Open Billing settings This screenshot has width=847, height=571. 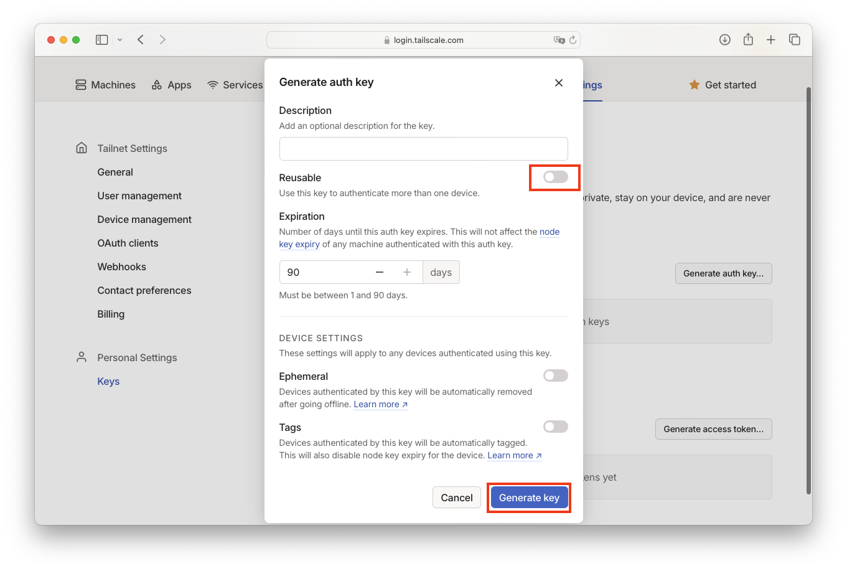(111, 314)
